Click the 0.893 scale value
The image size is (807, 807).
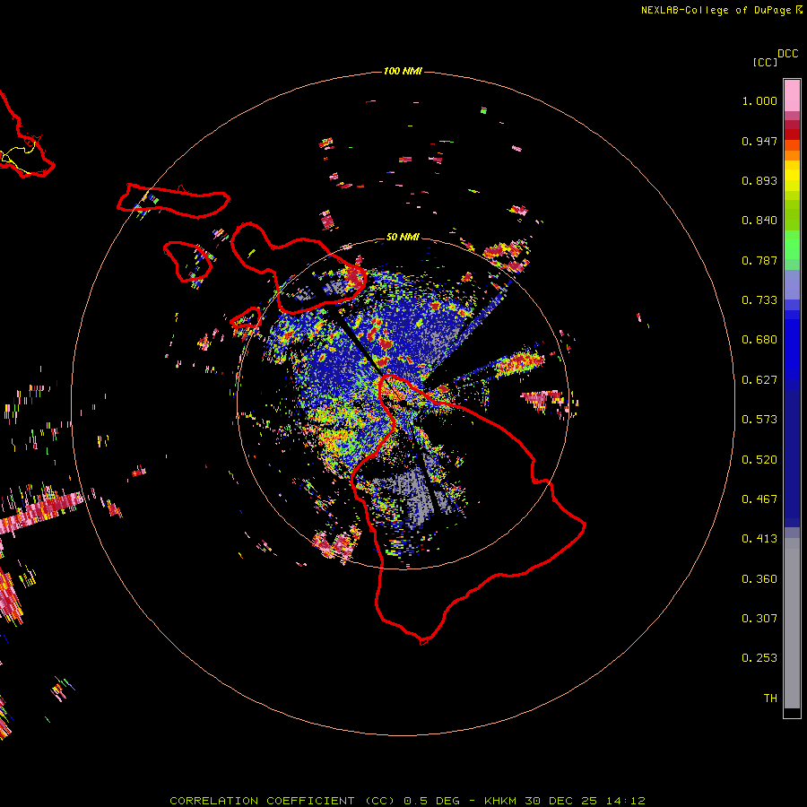759,180
